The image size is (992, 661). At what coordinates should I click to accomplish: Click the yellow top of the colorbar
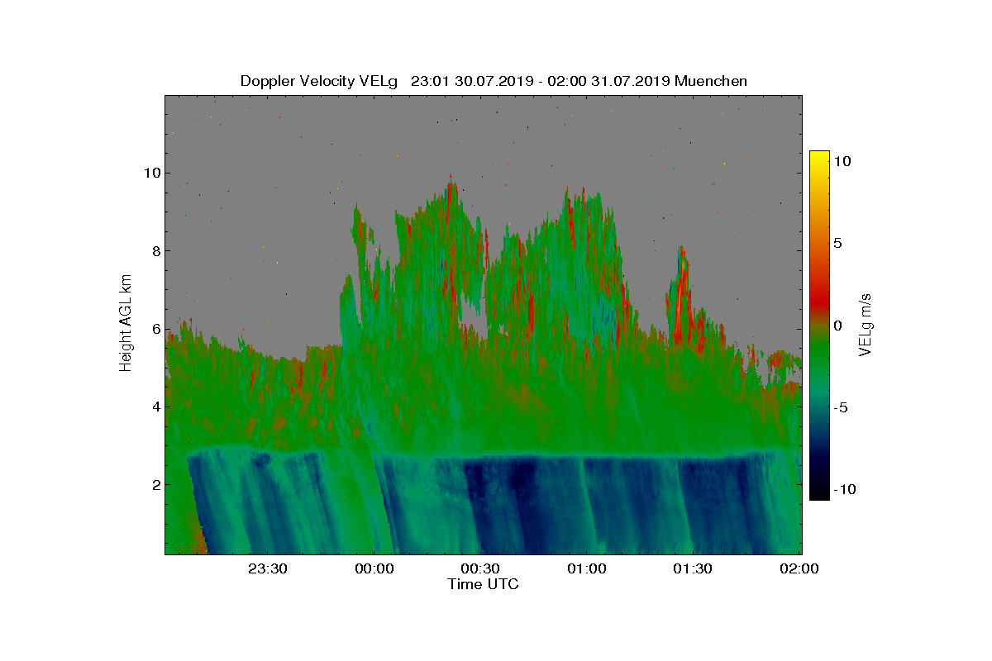pyautogui.click(x=819, y=157)
